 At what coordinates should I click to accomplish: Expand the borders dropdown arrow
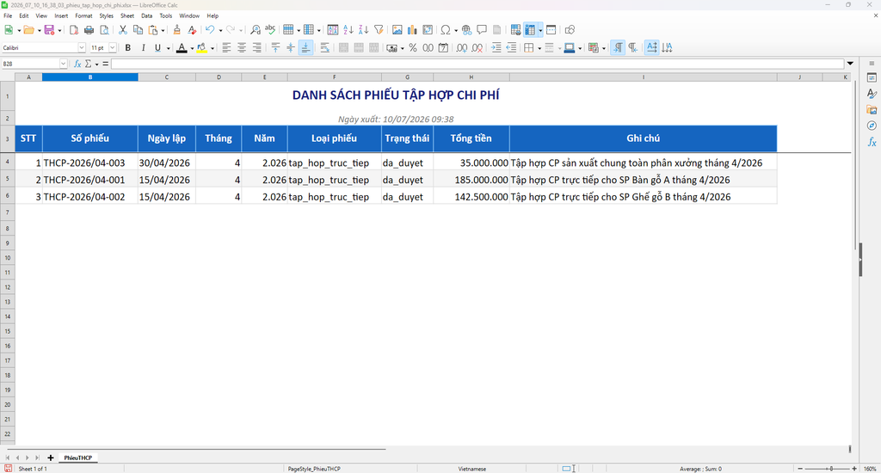click(x=539, y=48)
